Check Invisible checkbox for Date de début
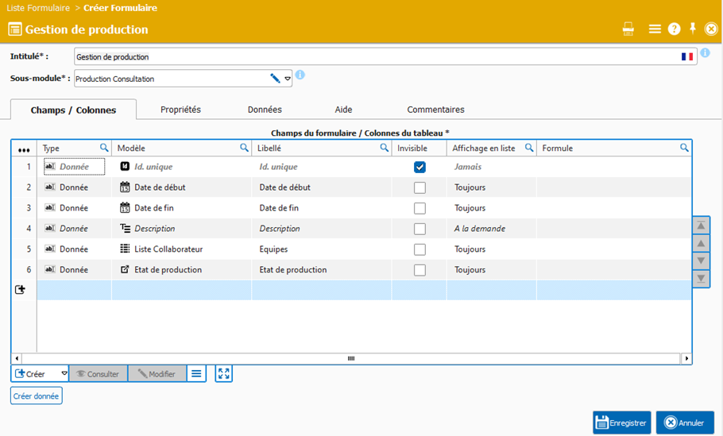This screenshot has width=723, height=436. pyautogui.click(x=419, y=188)
